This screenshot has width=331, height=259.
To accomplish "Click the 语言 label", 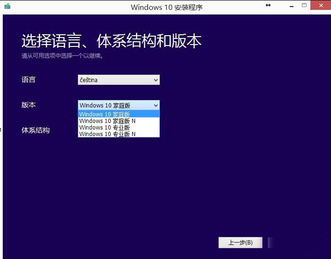I will tap(29, 80).
